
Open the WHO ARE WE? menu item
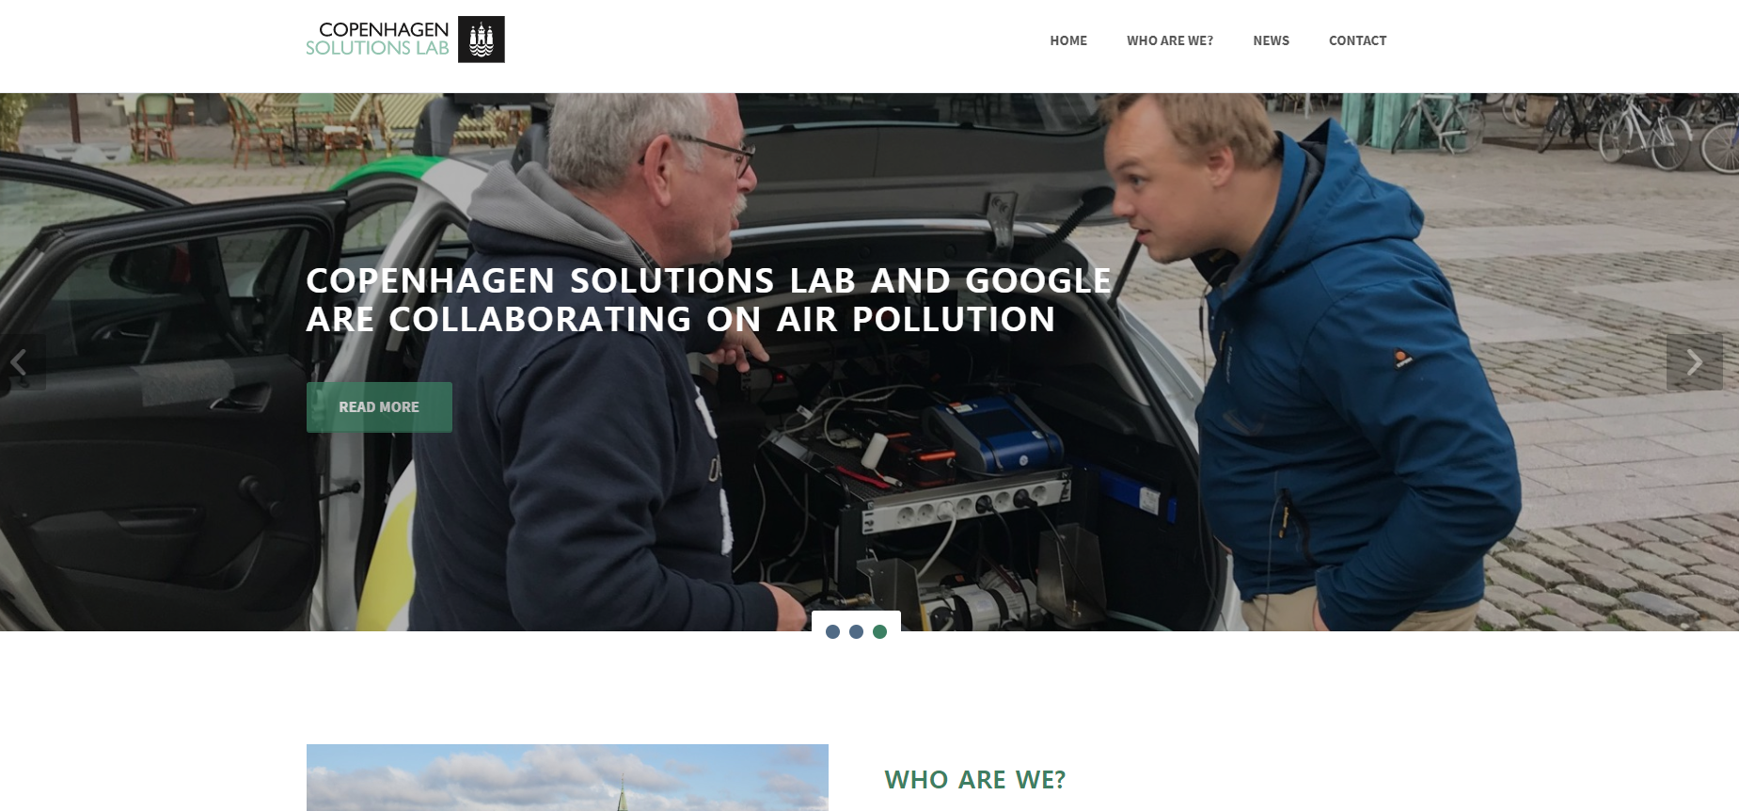[x=1170, y=40]
